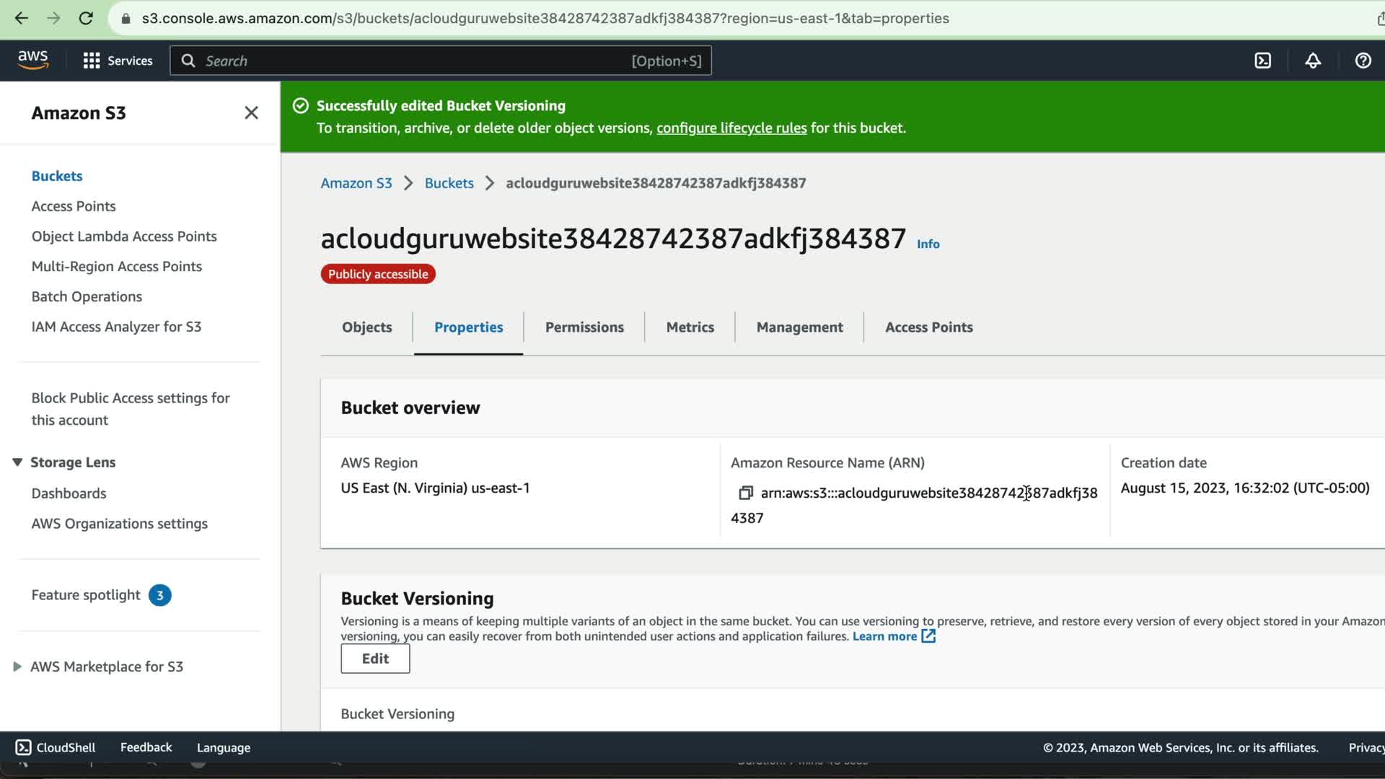Viewport: 1385px width, 779px height.
Task: Click the Buckets breadcrumb link
Action: (x=449, y=183)
